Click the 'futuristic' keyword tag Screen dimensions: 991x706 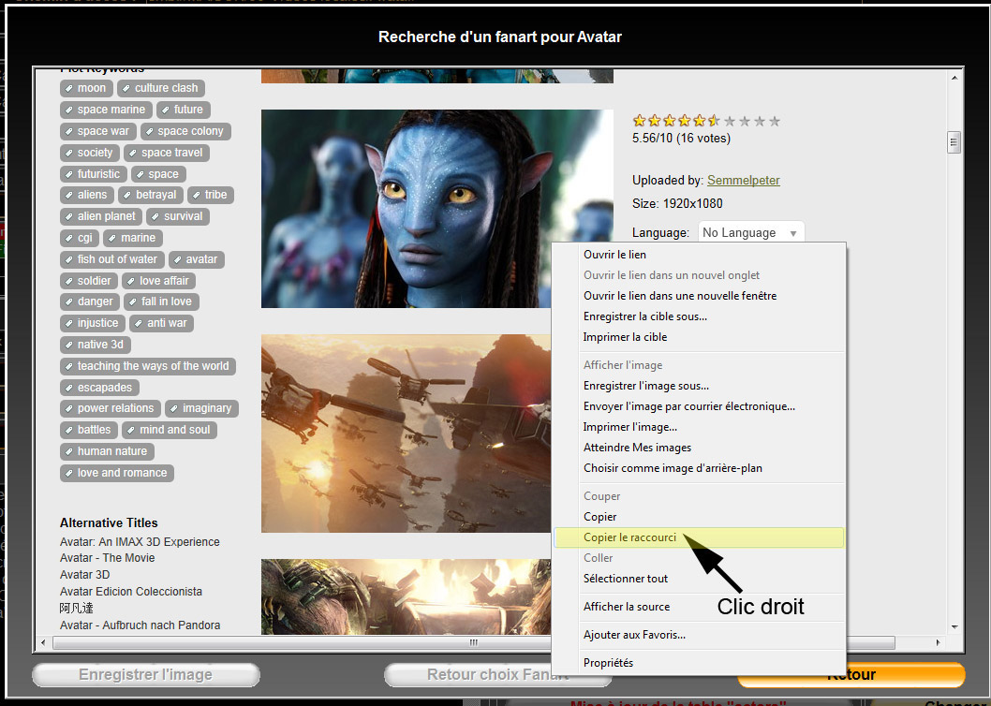[x=94, y=174]
